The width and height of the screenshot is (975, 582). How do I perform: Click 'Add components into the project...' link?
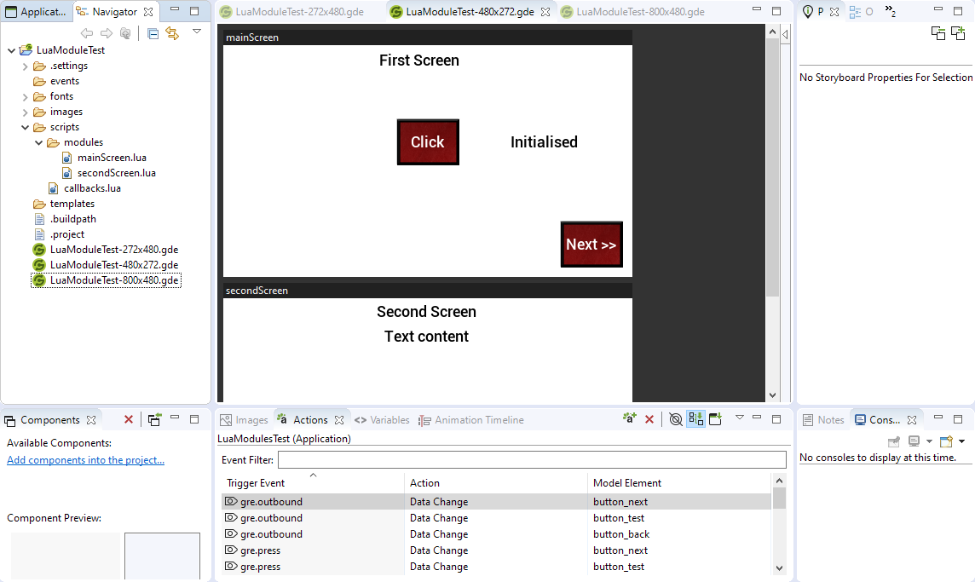click(85, 460)
